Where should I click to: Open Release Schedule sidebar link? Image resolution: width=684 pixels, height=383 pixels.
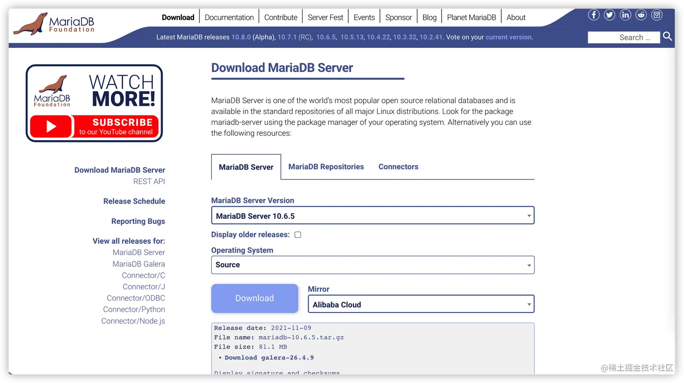[x=134, y=201]
